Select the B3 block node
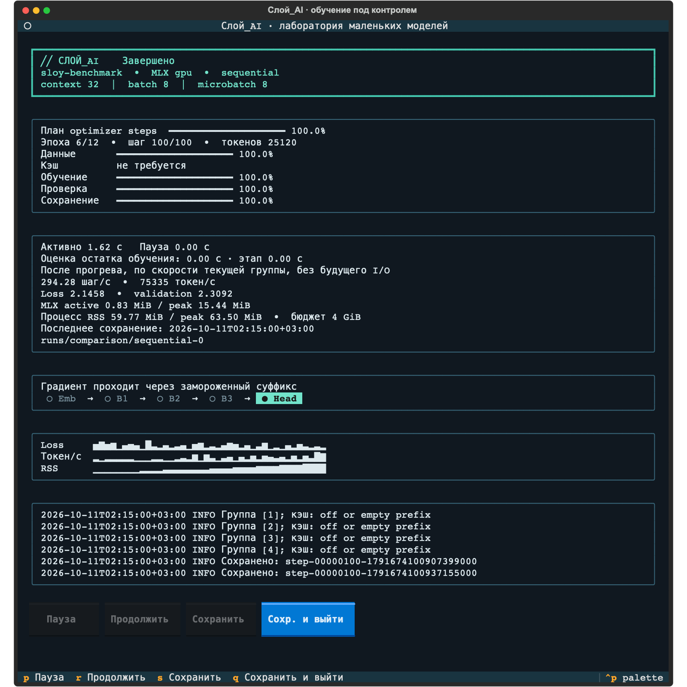The image size is (687, 687). pos(221,399)
